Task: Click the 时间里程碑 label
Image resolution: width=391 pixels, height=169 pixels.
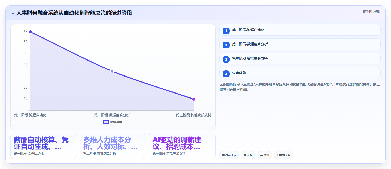Action: 372,12
